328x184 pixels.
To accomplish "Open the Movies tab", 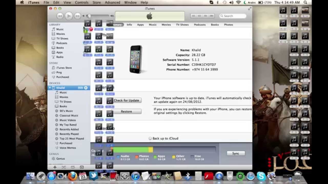I will [x=166, y=25].
